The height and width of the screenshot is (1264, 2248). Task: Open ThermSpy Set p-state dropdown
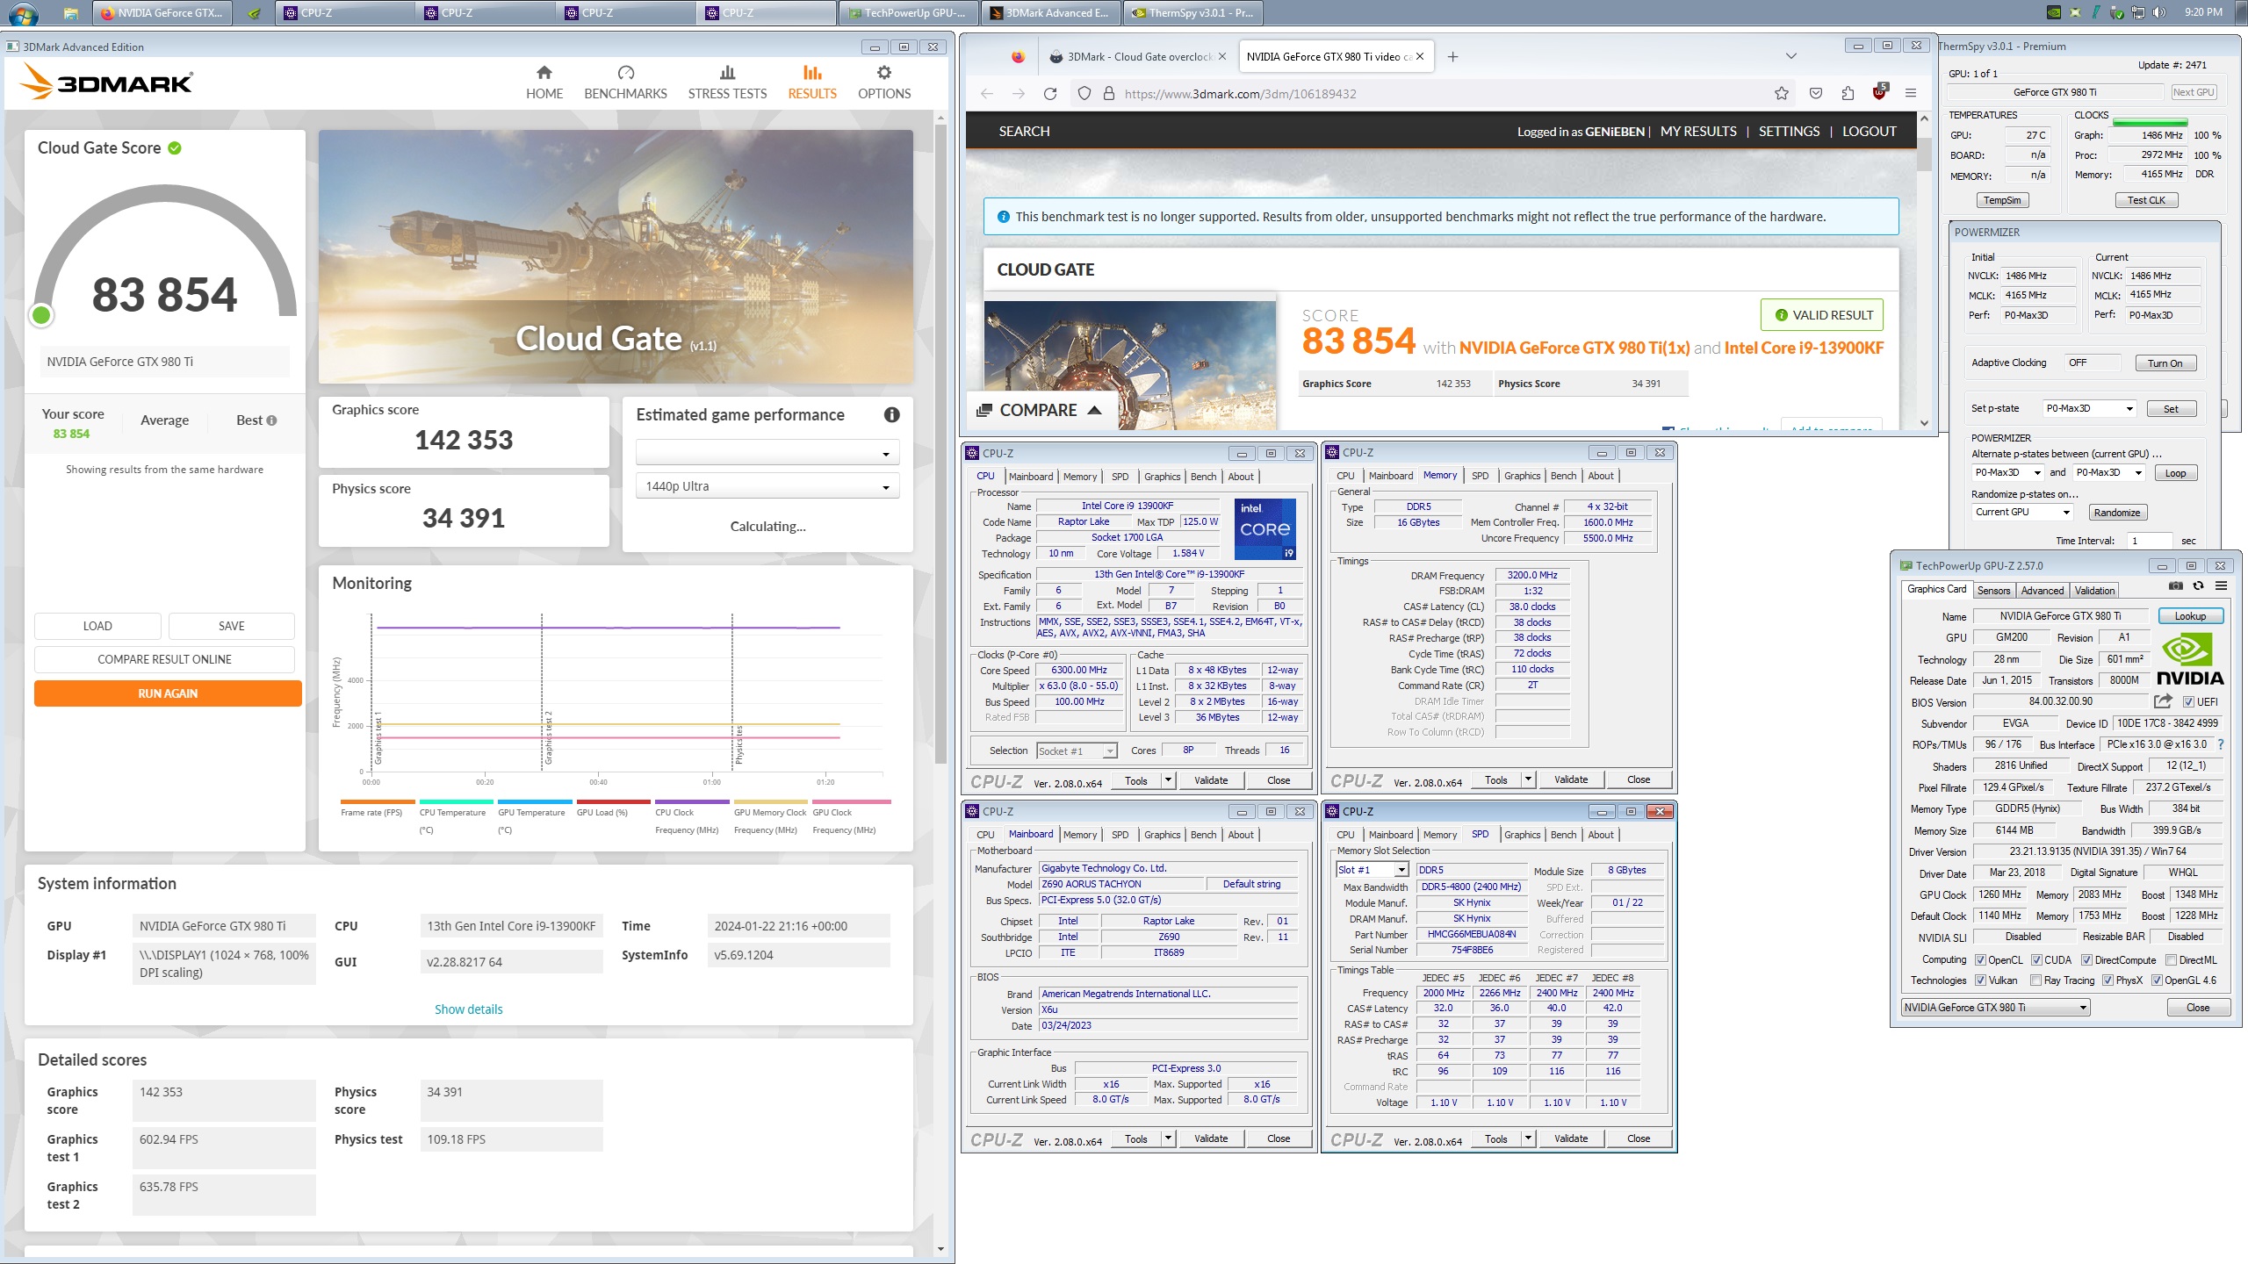point(2090,409)
